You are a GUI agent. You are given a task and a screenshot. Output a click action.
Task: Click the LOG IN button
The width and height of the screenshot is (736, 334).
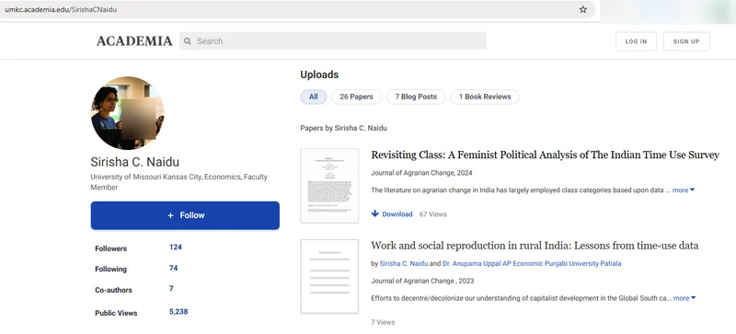click(x=636, y=41)
